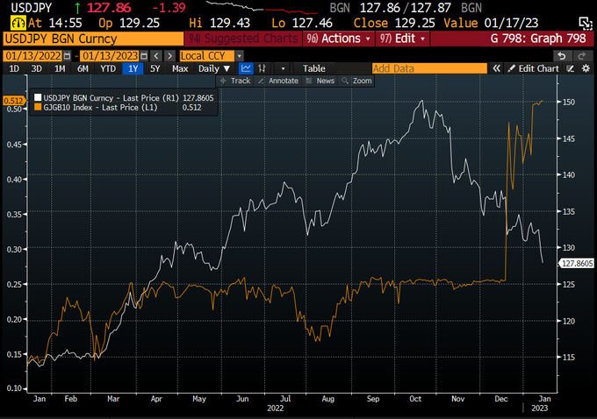Open chart settings gear icon
The height and width of the screenshot is (419, 597).
coord(586,68)
